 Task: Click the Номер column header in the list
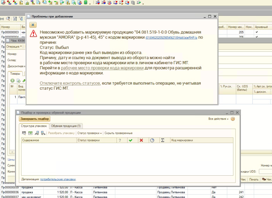[x=10, y=27]
